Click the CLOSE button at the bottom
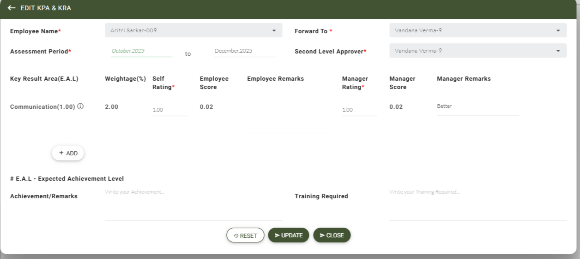Image resolution: width=580 pixels, height=259 pixels. point(332,235)
